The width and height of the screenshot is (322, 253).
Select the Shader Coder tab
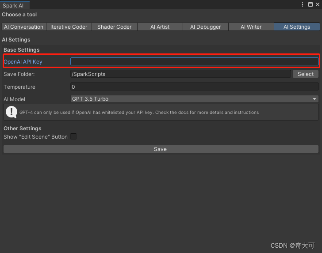[115, 27]
